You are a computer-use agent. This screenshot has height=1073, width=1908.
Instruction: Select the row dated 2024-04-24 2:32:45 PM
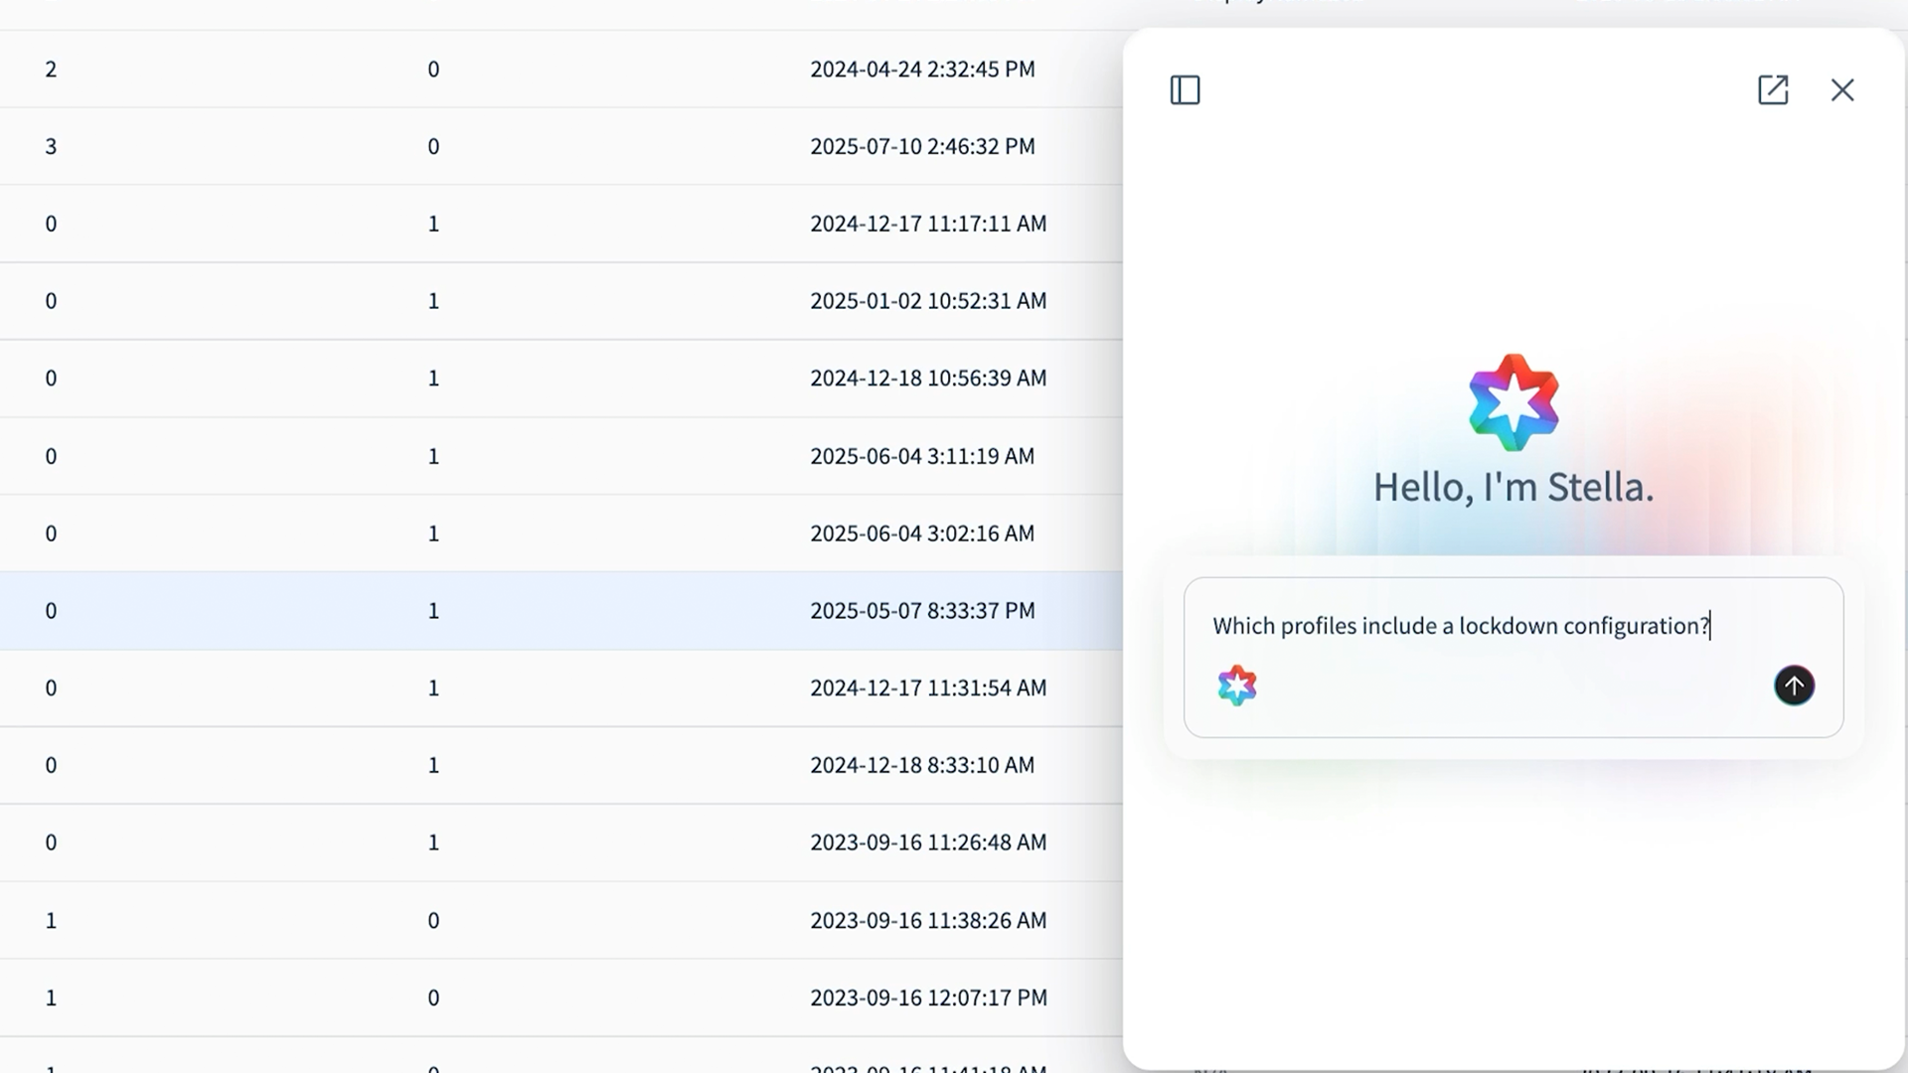922,70
